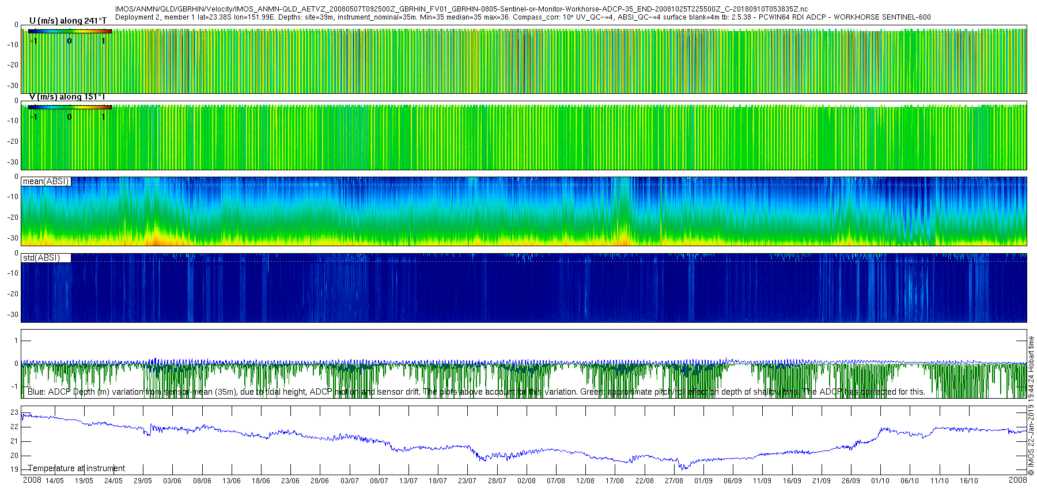1037x489 pixels.
Task: Click the 01/09 date tick label
Action: (x=703, y=481)
